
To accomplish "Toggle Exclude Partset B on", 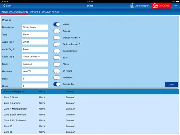I will [x=57, y=44].
